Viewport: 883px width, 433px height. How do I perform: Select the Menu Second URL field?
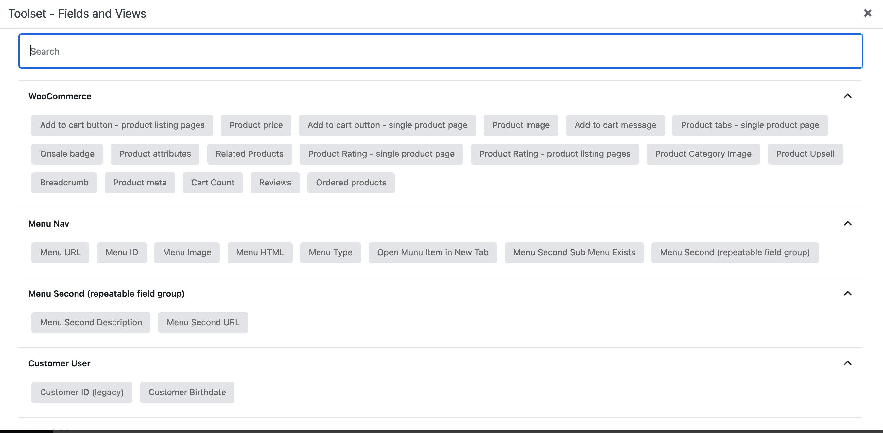tap(203, 322)
